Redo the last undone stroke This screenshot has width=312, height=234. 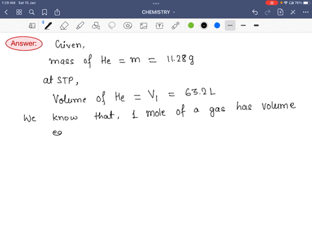(268, 12)
